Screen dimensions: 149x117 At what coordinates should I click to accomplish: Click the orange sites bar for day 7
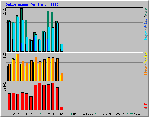pyautogui.click(x=36, y=69)
